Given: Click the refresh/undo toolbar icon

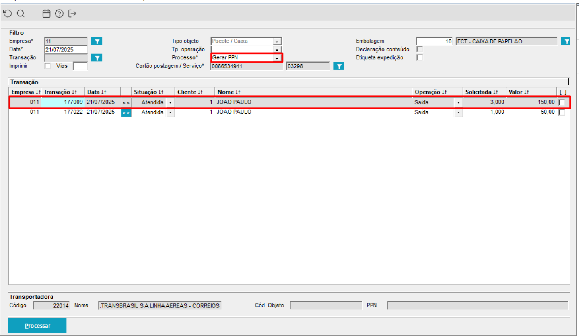Looking at the screenshot, I should [x=7, y=14].
